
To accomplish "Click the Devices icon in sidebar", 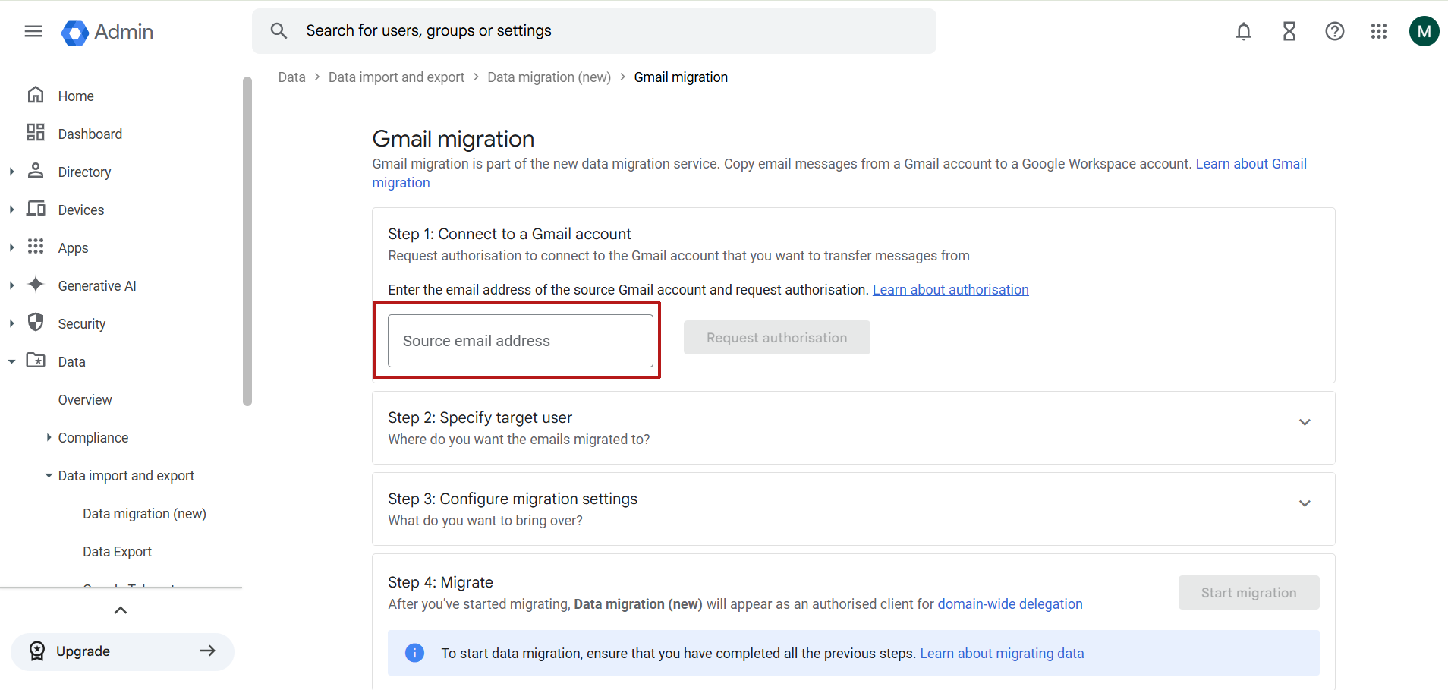I will [36, 209].
